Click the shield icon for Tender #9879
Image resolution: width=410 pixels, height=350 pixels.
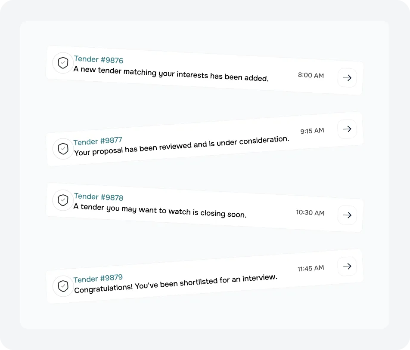[63, 286]
